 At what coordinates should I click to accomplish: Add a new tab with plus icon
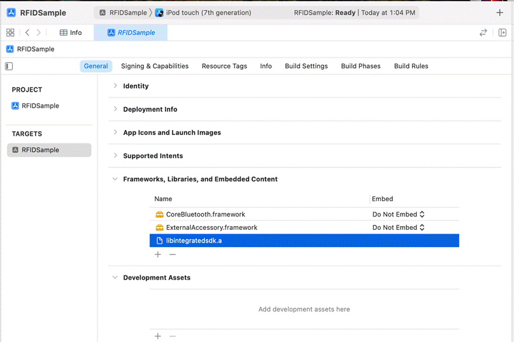click(499, 13)
